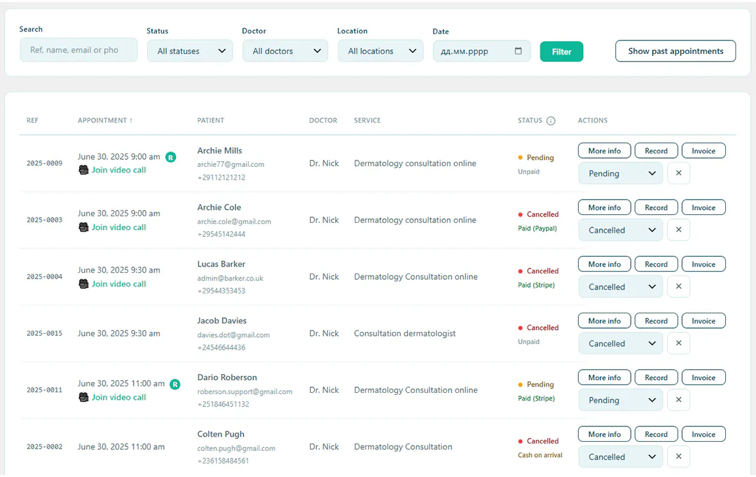
Task: View Invoice for Colten Pugh
Action: pos(703,434)
